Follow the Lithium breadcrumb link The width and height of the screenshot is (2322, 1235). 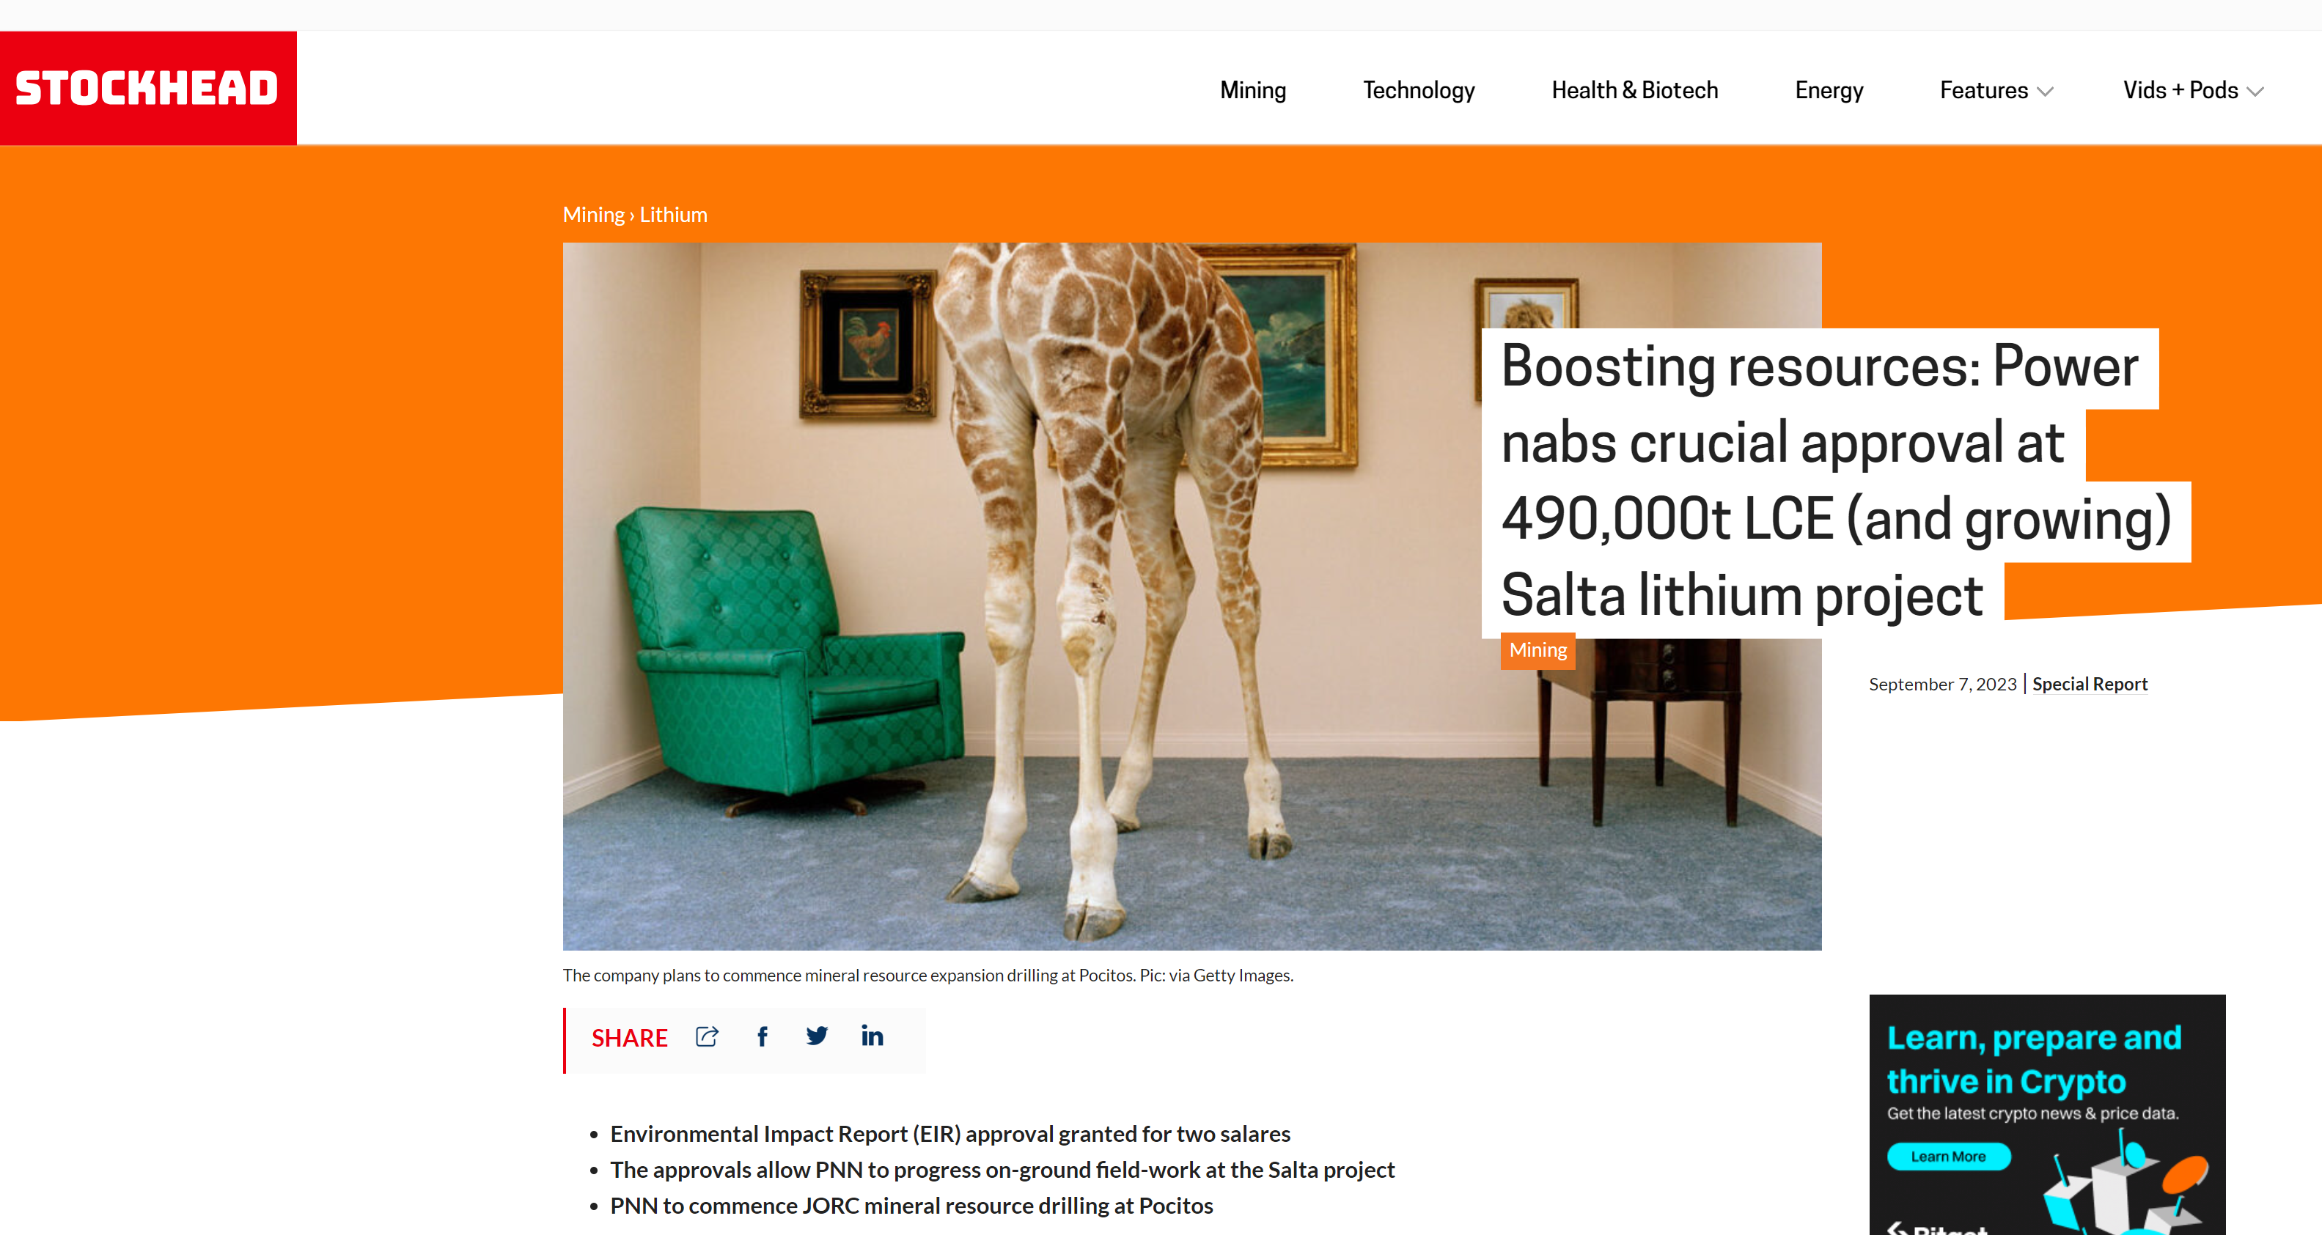tap(673, 215)
